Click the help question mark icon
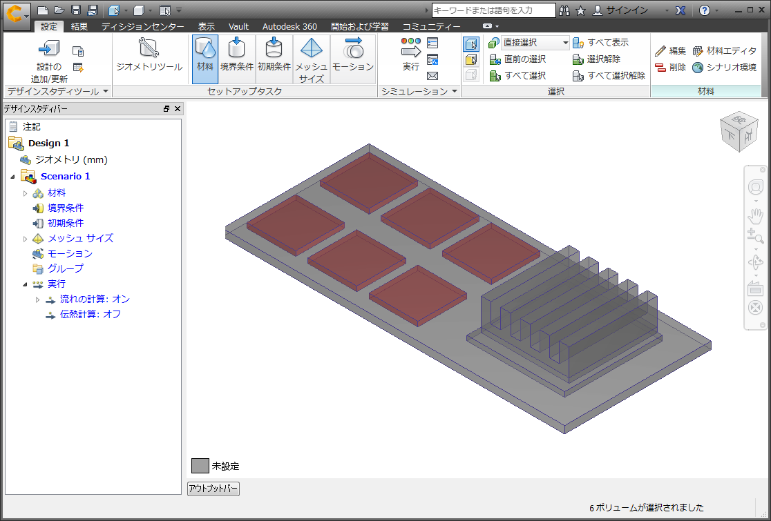 tap(705, 10)
